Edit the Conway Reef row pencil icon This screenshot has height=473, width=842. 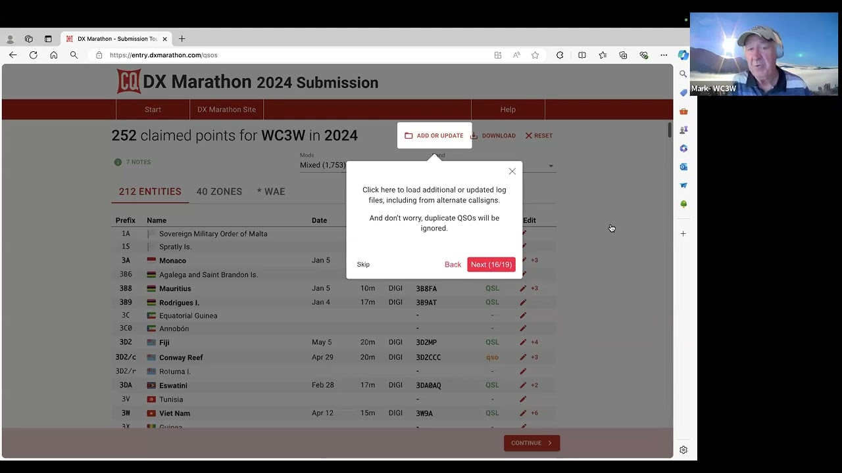tap(523, 357)
